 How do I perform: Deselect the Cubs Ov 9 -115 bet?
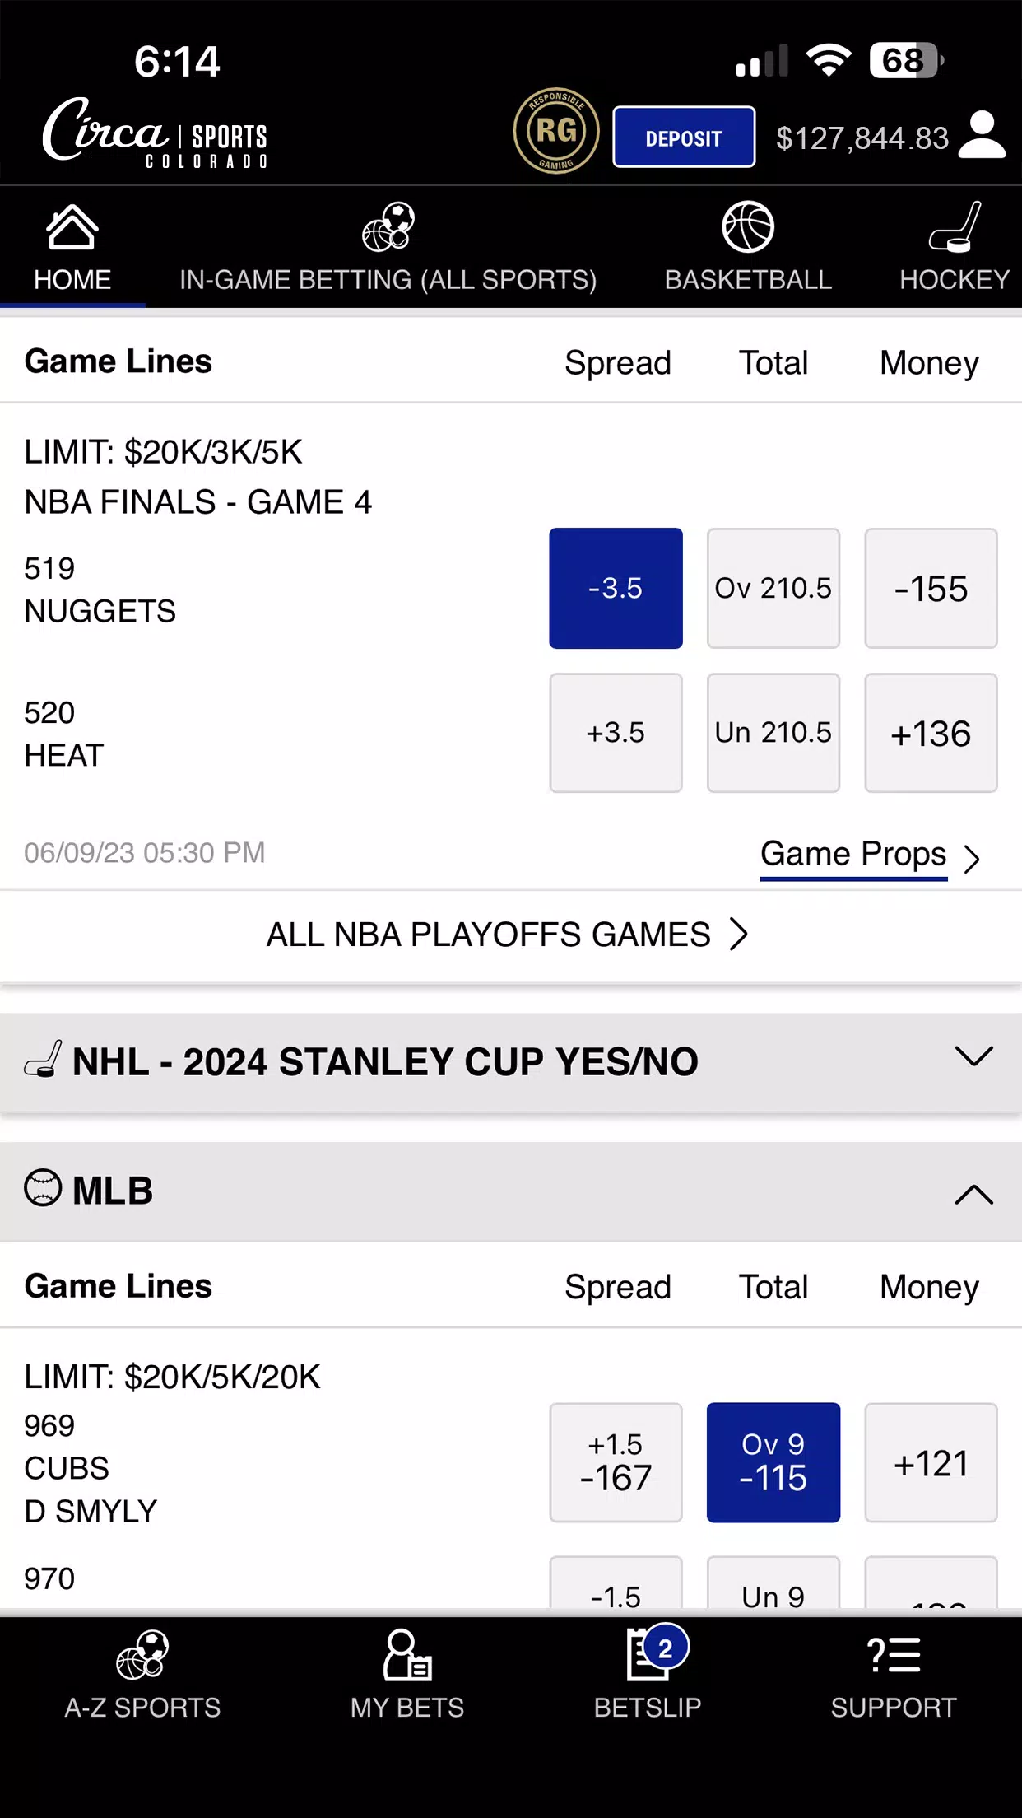pos(773,1462)
